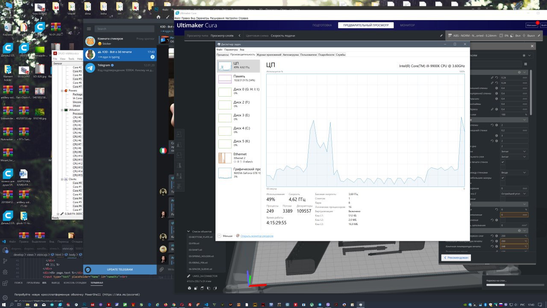Close Cura print settings panel
This screenshot has height=308, width=547.
point(532,46)
